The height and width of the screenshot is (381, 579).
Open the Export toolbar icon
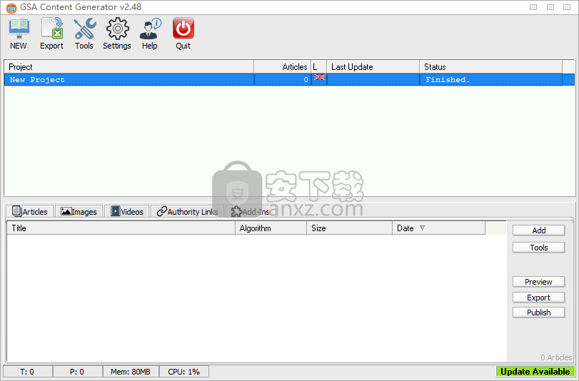coord(51,34)
